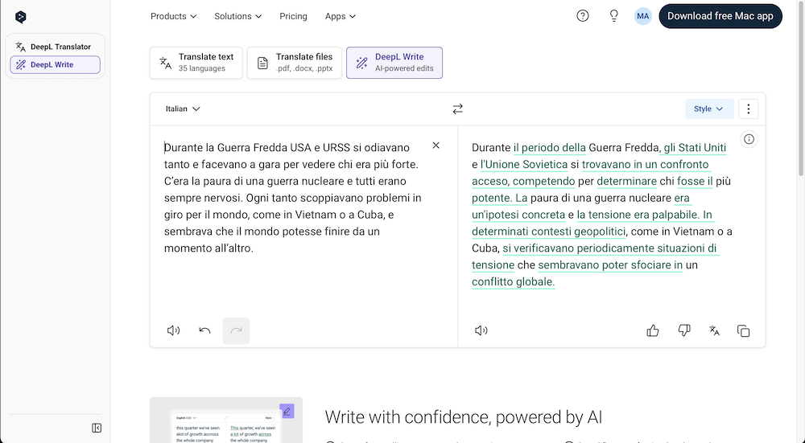Click suggestion "determinare"

click(x=626, y=182)
